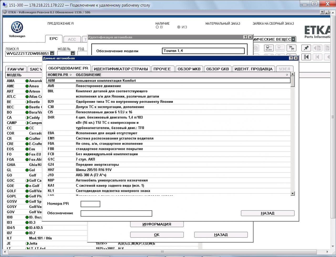Click help icon in Данные автомобиля title bar
The image size is (336, 257).
[x=291, y=58]
